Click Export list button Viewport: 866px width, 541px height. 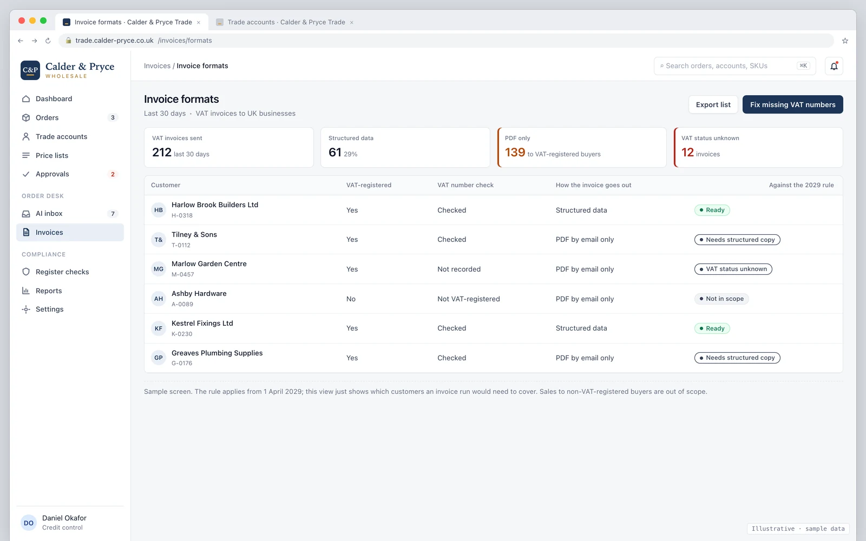point(713,105)
